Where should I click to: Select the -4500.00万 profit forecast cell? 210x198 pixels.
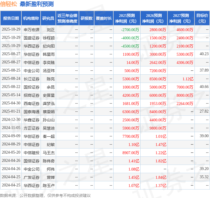pos(130,46)
